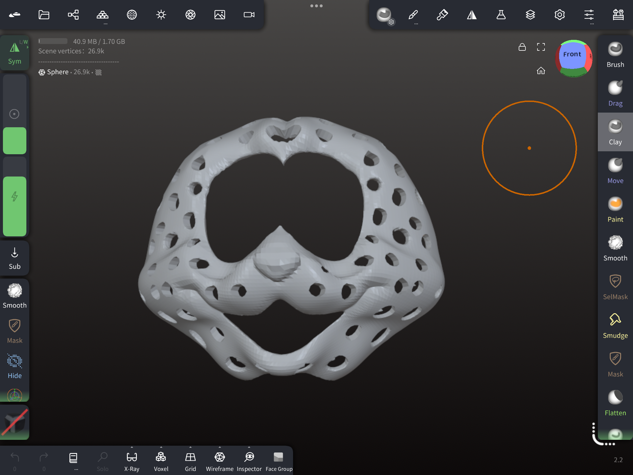Screen dimensions: 633x475
Task: Toggle the Grid display
Action: click(x=190, y=461)
